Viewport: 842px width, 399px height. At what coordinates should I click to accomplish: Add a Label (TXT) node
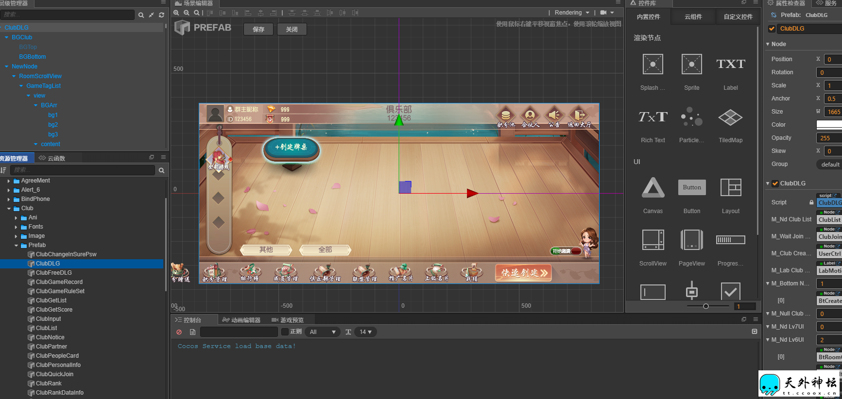click(731, 64)
